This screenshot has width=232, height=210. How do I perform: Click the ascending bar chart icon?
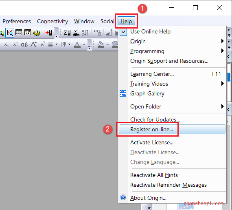[109, 33]
